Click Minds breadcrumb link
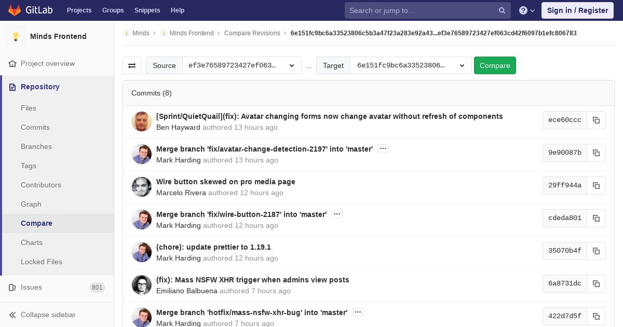This screenshot has width=623, height=327. 141,33
